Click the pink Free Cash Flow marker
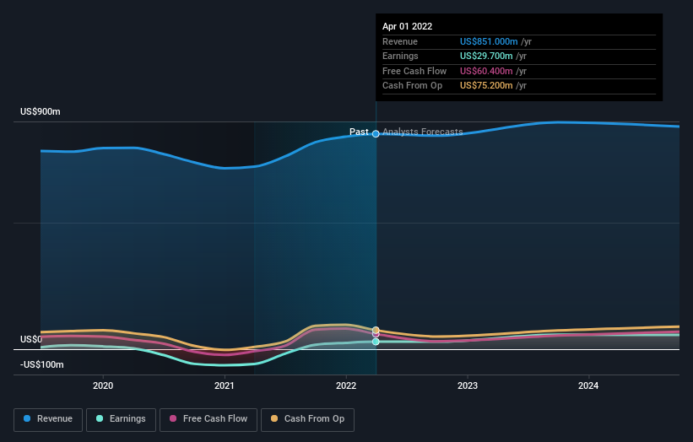Screen dimensions: 693x442 click(376, 334)
